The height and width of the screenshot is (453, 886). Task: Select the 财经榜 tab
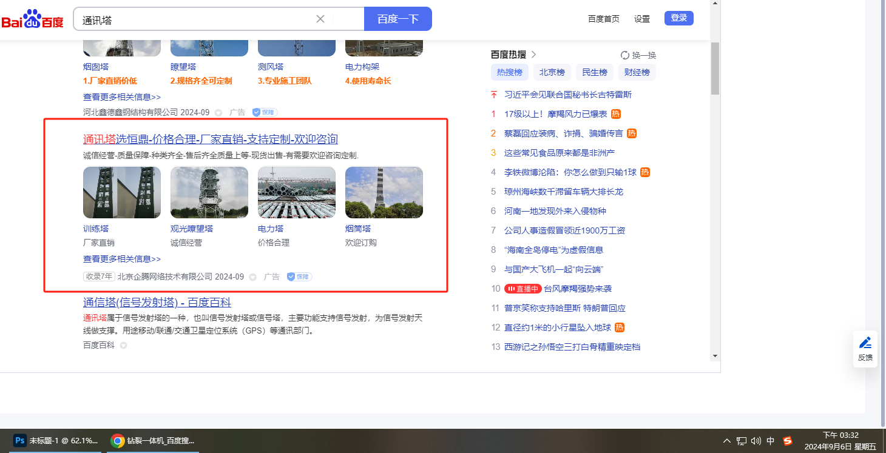pos(637,72)
